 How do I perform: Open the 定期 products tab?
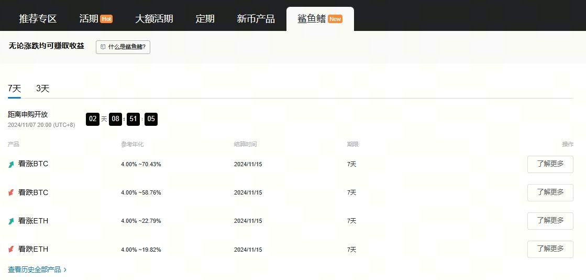pyautogui.click(x=205, y=19)
